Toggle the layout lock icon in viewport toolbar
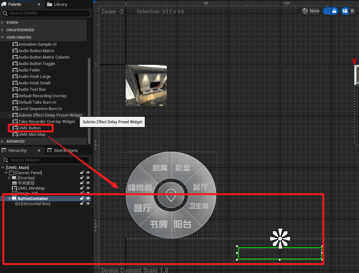 point(335,11)
